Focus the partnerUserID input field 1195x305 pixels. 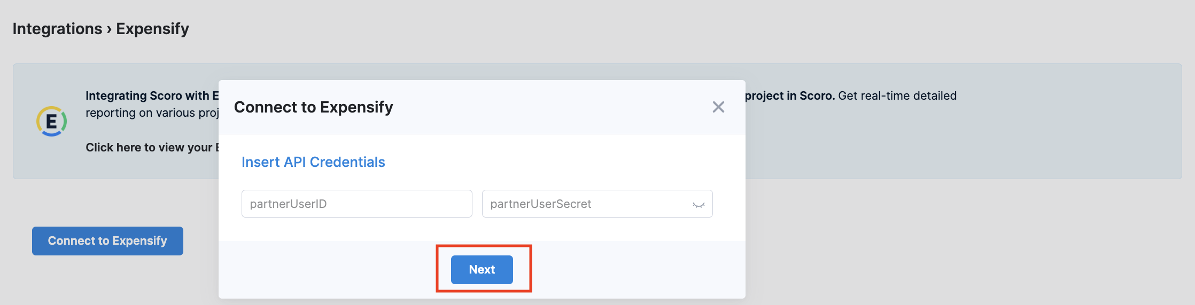pyautogui.click(x=357, y=204)
